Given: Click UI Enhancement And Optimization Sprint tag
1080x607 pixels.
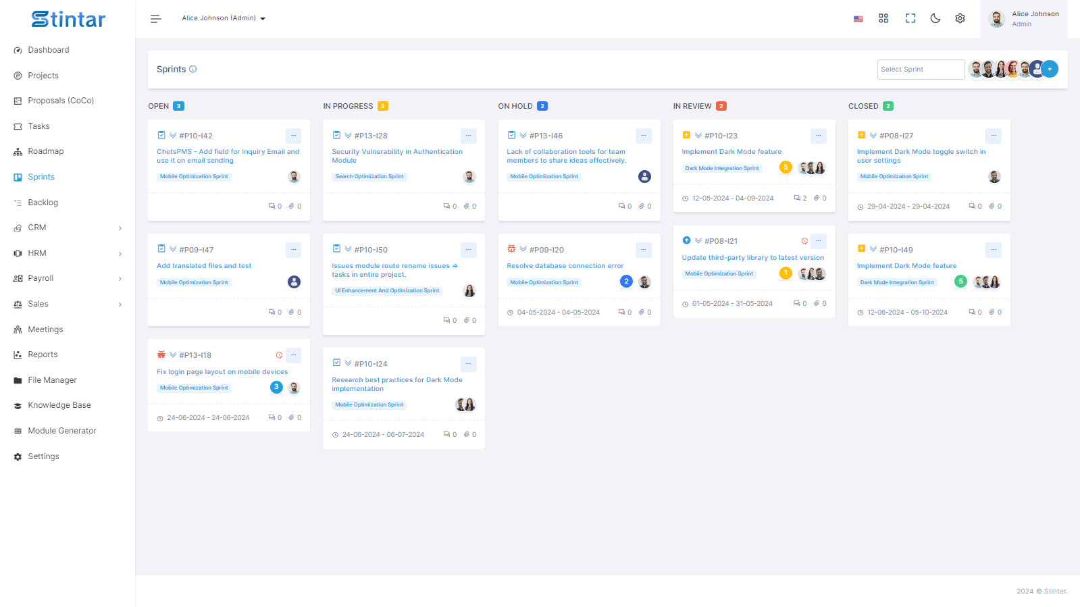Looking at the screenshot, I should pos(387,291).
